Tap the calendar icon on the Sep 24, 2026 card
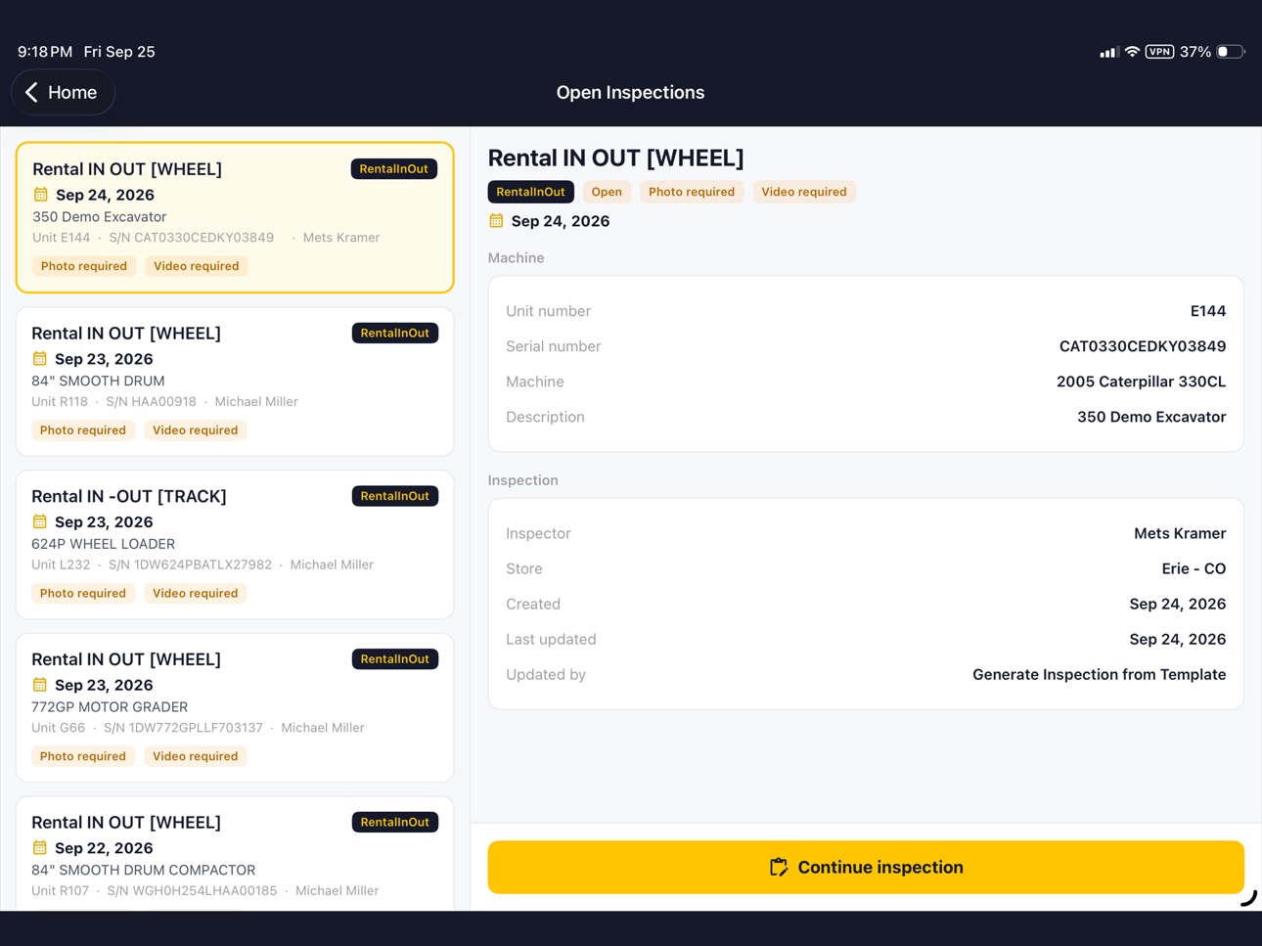Viewport: 1262px width, 946px height. [40, 195]
